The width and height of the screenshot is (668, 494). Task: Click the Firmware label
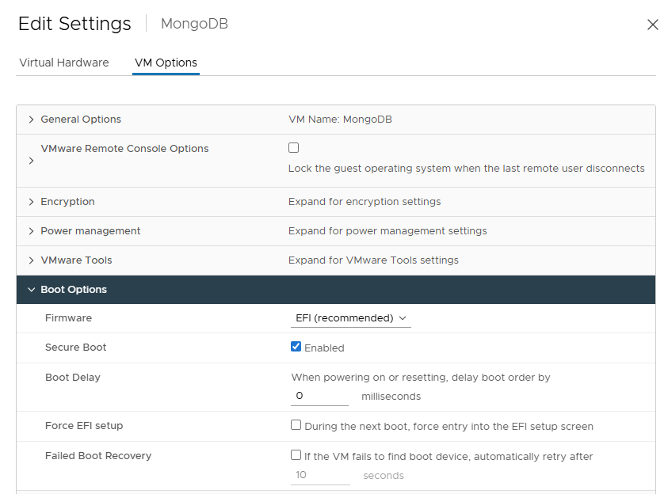(x=69, y=318)
